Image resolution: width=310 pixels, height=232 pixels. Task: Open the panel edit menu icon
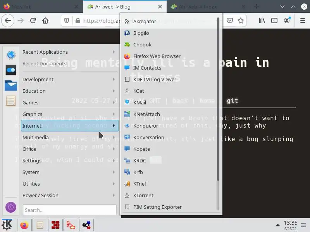[303, 225]
